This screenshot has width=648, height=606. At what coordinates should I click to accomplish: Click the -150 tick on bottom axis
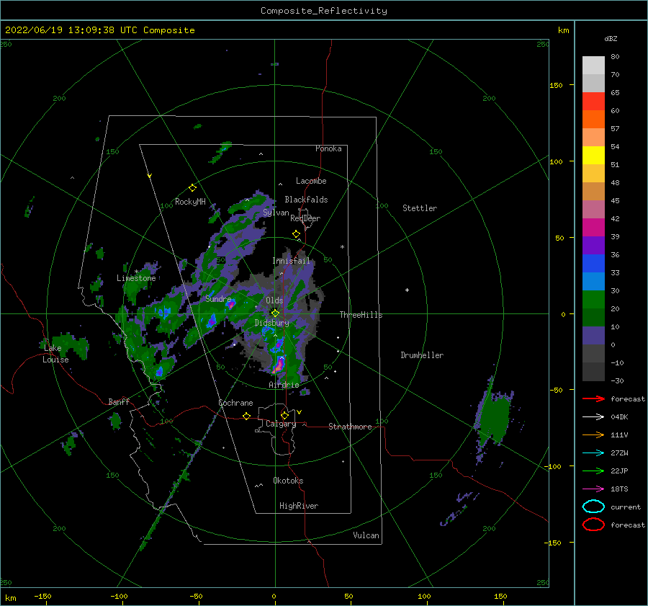coord(42,596)
